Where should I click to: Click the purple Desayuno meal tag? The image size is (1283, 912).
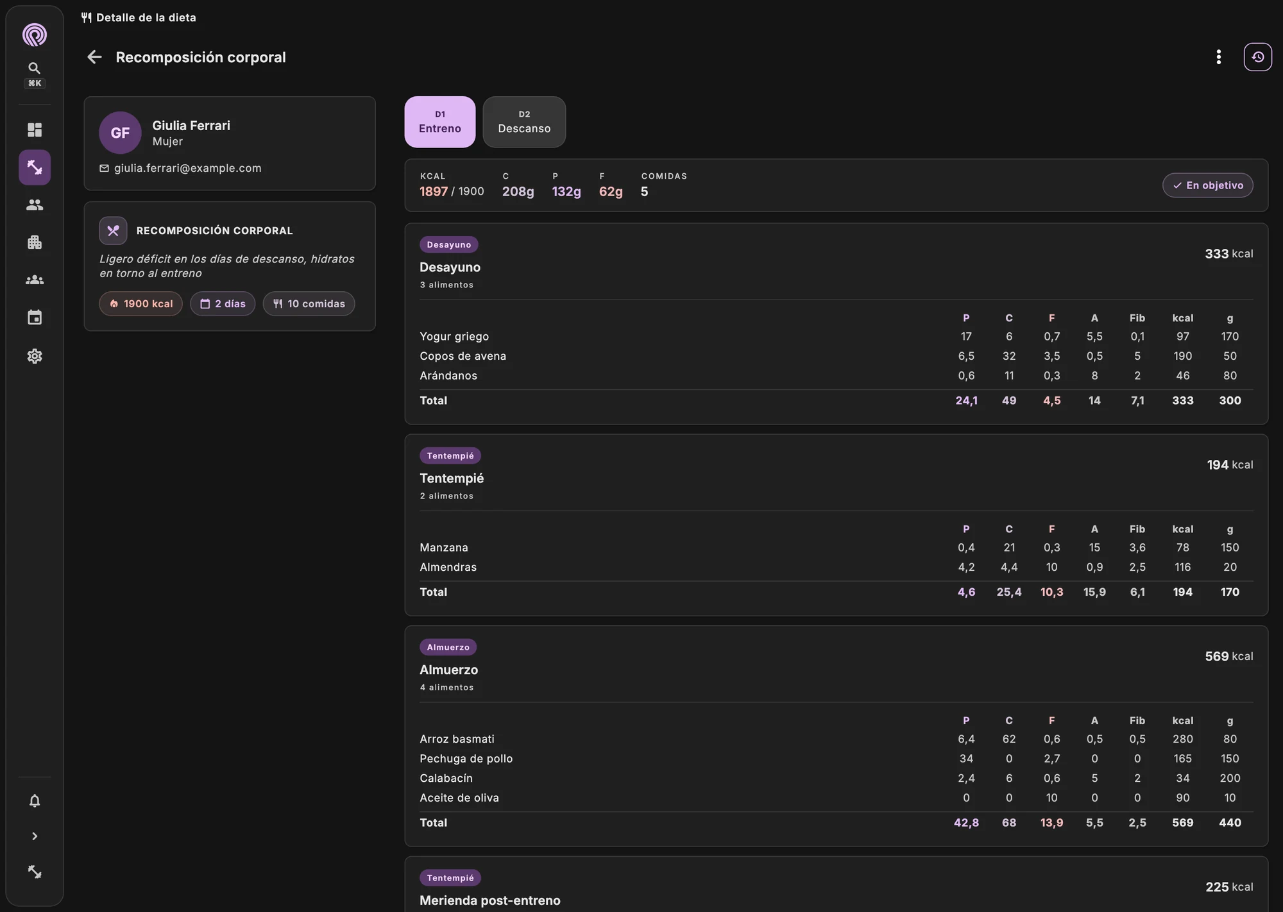(448, 244)
